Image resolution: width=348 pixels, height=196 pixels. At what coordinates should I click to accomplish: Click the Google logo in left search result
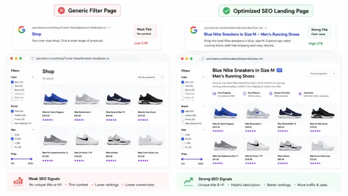pyautogui.click(x=22, y=30)
